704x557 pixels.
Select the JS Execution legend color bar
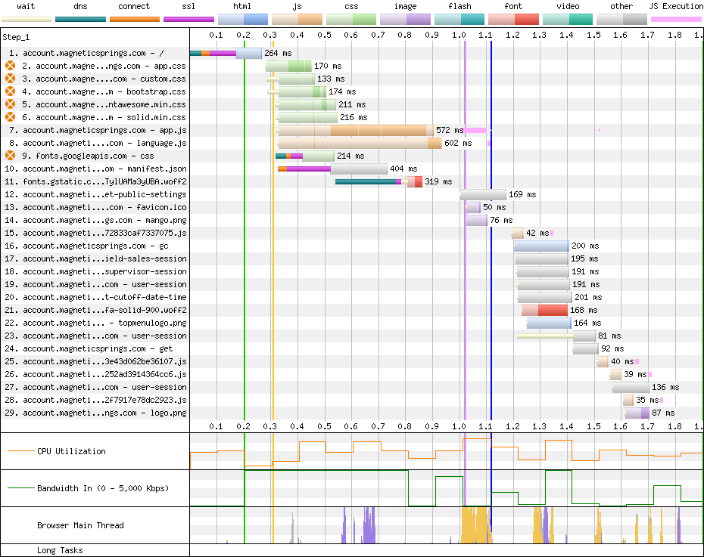(676, 19)
